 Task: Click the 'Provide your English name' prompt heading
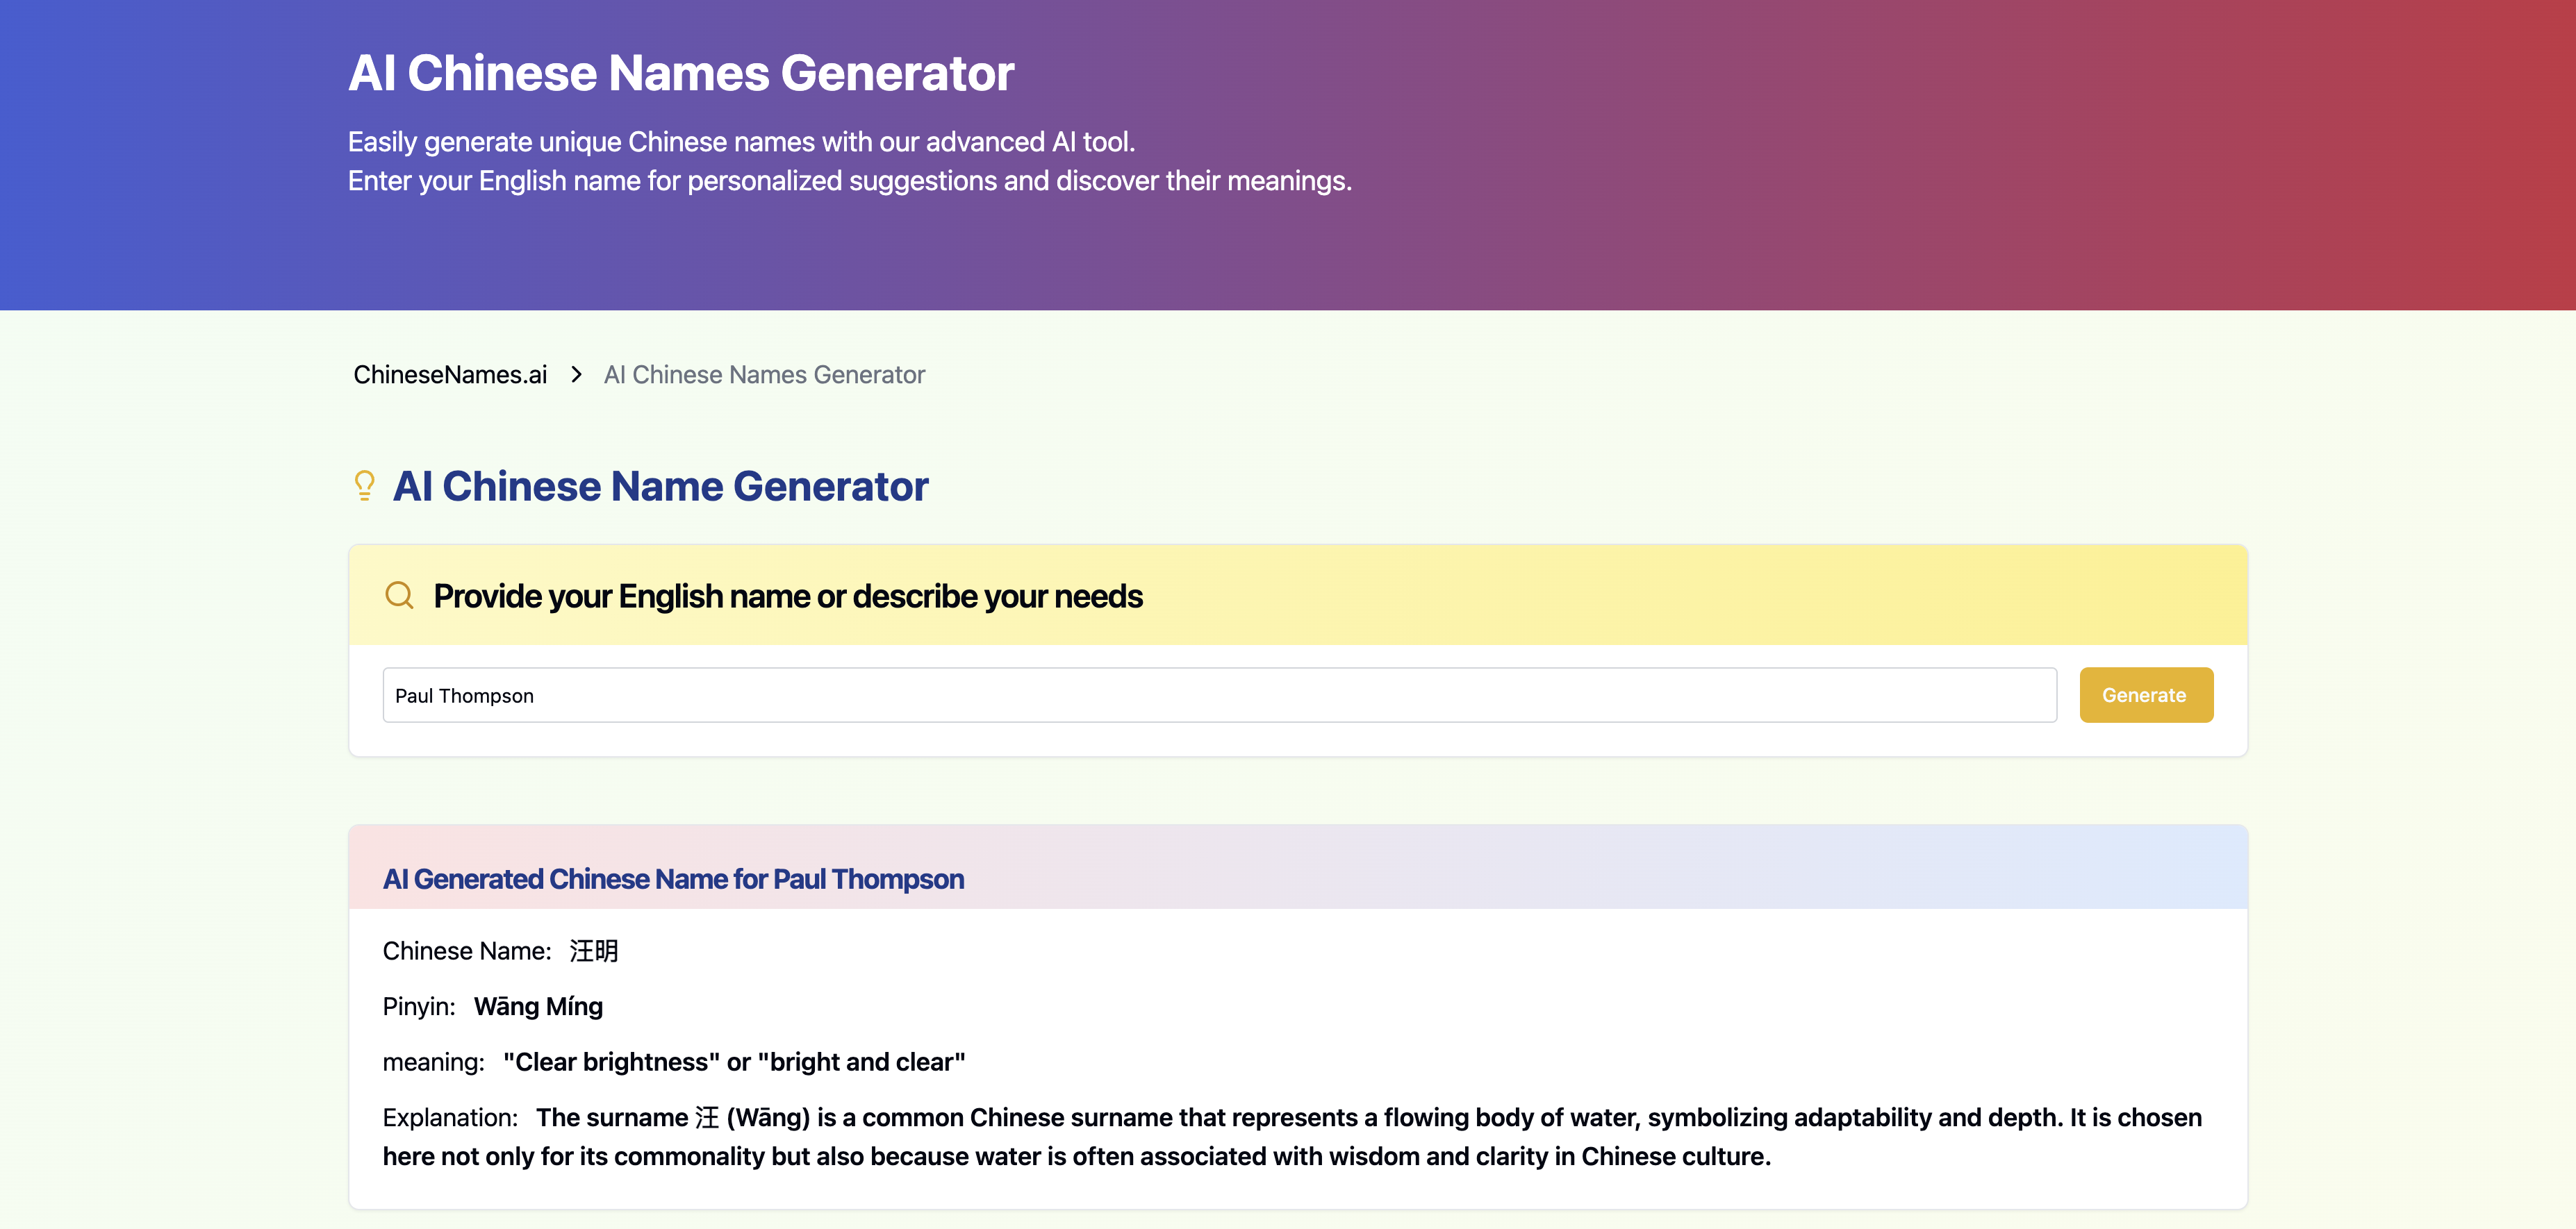click(x=787, y=596)
